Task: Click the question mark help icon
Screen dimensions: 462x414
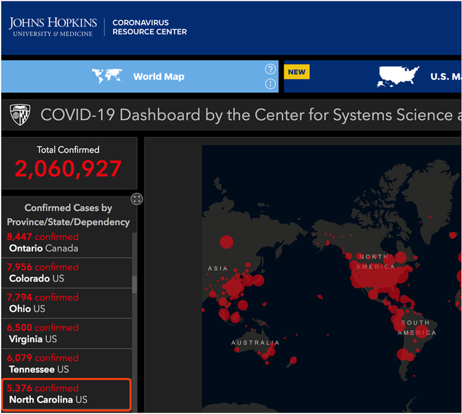Action: [x=270, y=69]
